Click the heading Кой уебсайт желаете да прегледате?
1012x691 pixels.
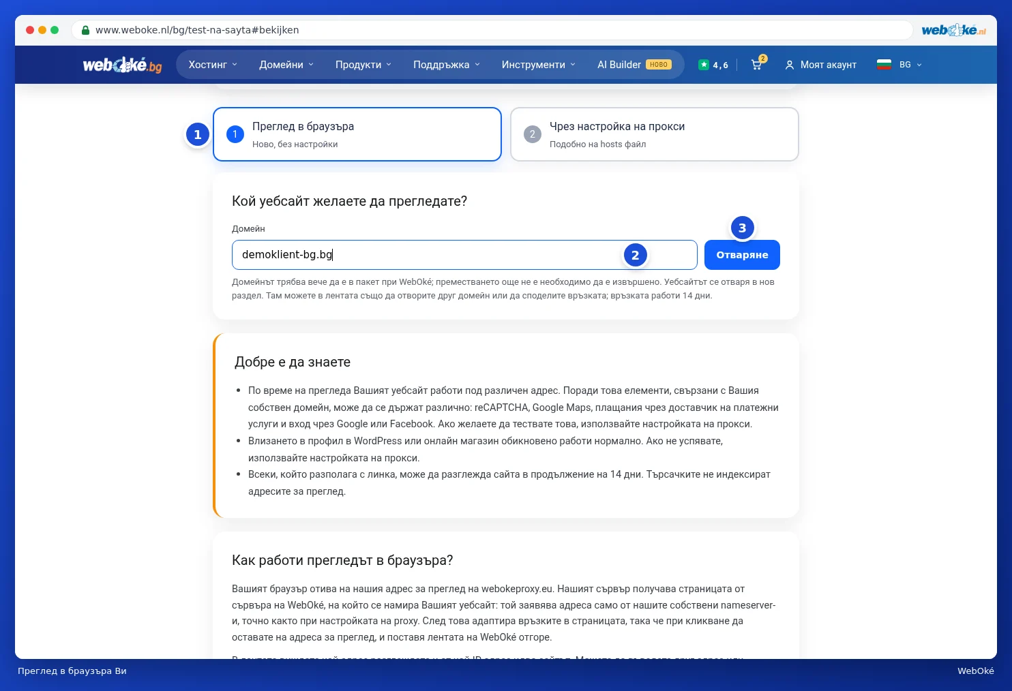tap(350, 201)
